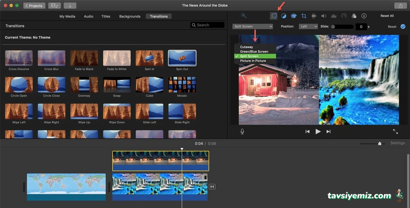
Task: Click the Reset All button
Action: click(387, 16)
